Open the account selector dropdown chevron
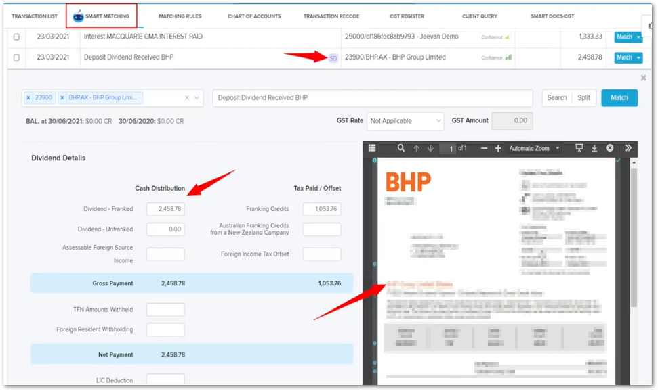The width and height of the screenshot is (658, 391). (x=197, y=98)
